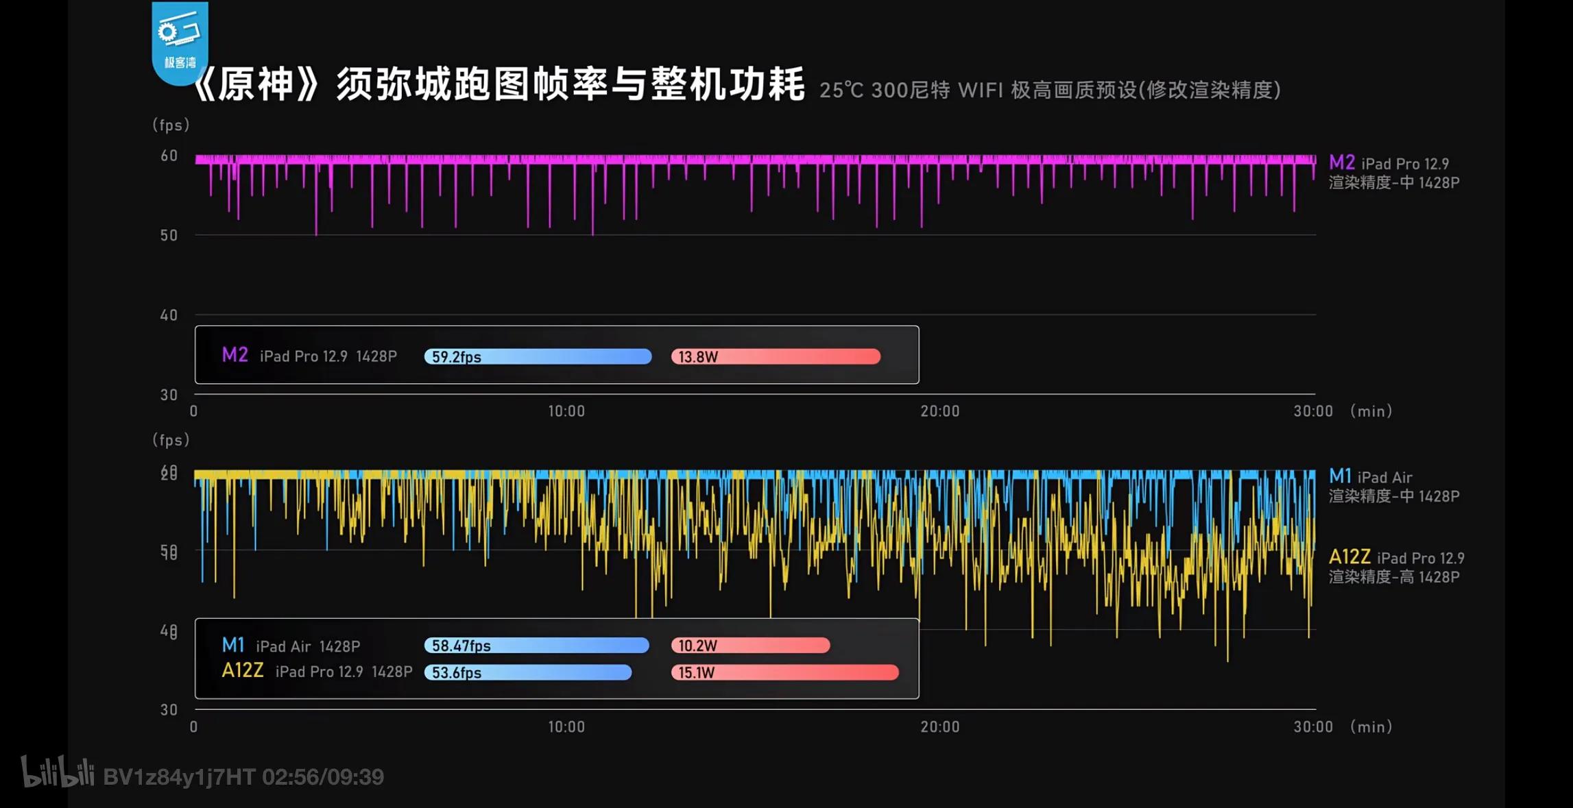Click the red 13.8W power bar
Viewport: 1573px width, 808px height.
click(775, 356)
